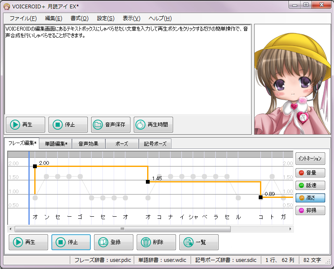Screen dimensions: 334x269
Task: Click the 1 行、62 列 status entry
Action: pos(280,260)
